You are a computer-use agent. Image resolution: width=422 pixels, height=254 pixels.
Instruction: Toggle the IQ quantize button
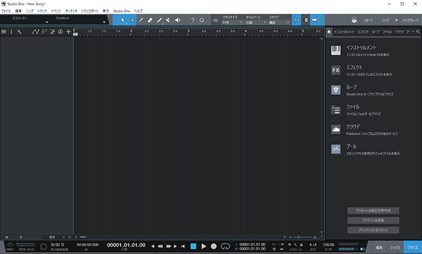coord(216,20)
